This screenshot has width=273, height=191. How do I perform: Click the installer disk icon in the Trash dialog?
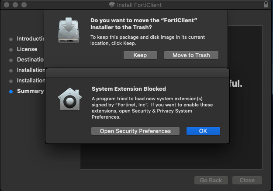coord(69,31)
